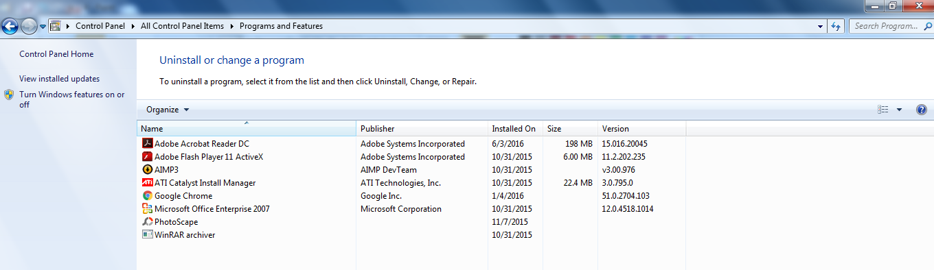Viewport: 934px width, 270px height.
Task: Expand the recent pages dropdown near Back
Action: point(43,27)
